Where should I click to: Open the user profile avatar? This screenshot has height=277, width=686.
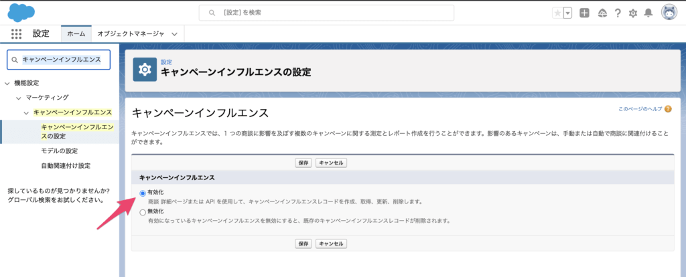[x=669, y=12]
